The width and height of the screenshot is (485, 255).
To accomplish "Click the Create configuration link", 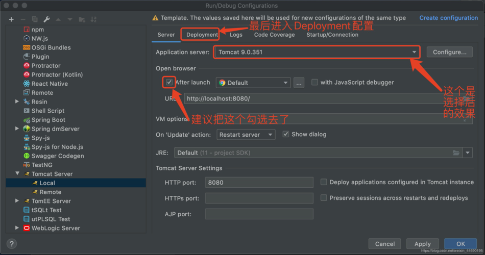I will pyautogui.click(x=449, y=18).
